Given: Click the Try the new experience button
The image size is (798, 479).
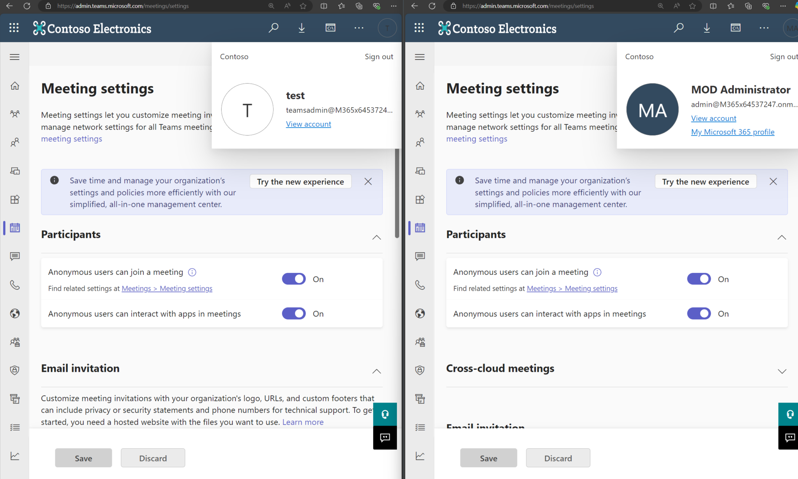Looking at the screenshot, I should pyautogui.click(x=300, y=181).
